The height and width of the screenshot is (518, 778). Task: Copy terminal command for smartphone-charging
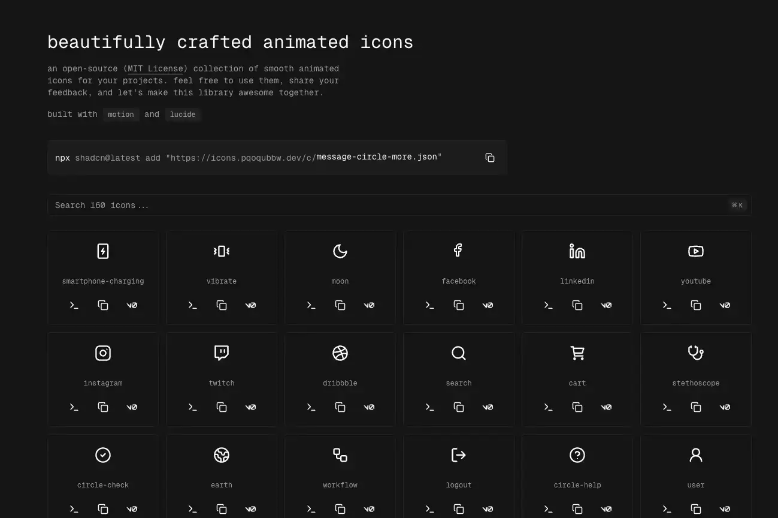click(x=74, y=305)
